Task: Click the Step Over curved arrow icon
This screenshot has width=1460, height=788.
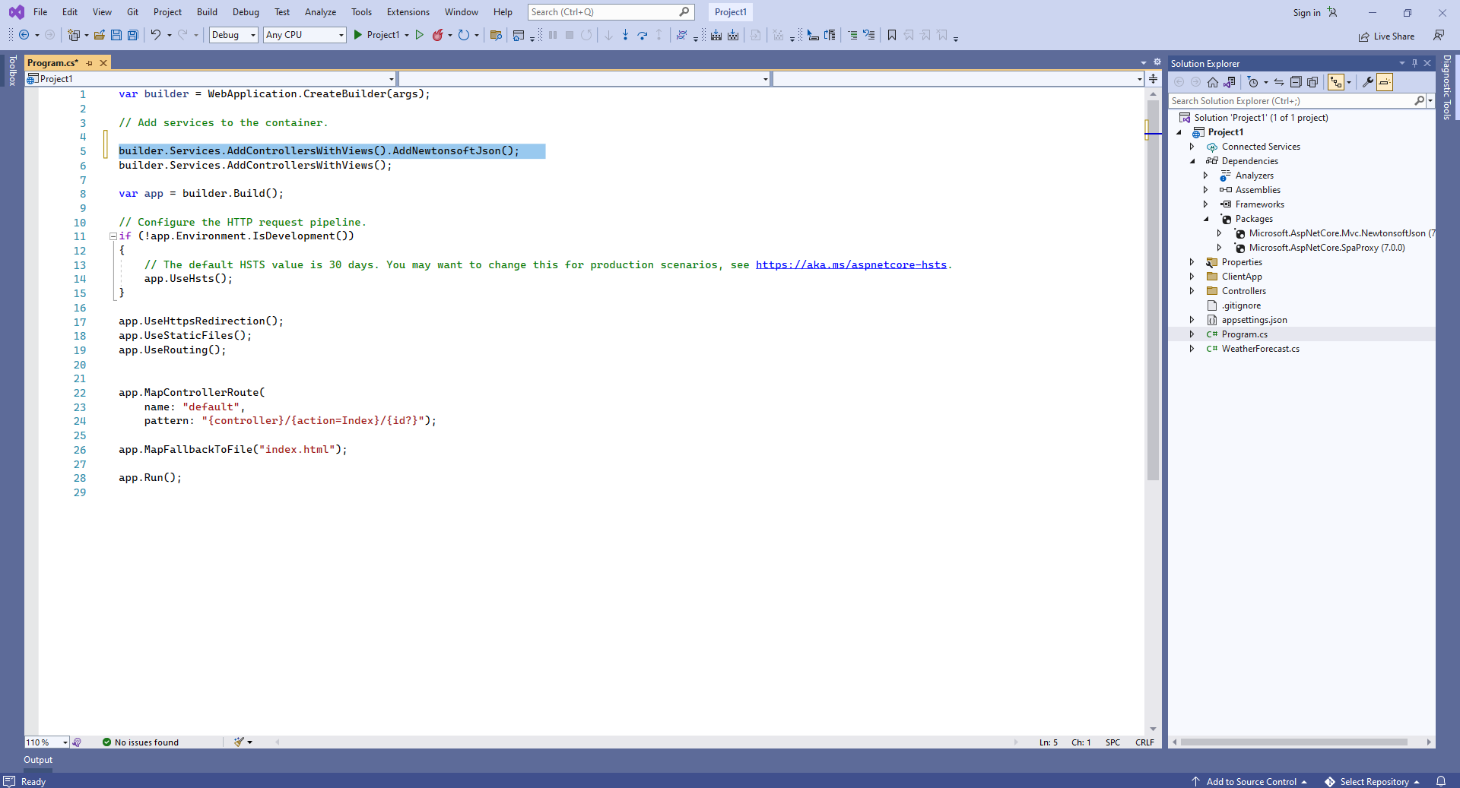Action: 643,35
